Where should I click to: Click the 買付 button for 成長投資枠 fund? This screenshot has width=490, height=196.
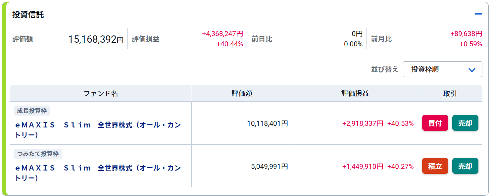(435, 123)
